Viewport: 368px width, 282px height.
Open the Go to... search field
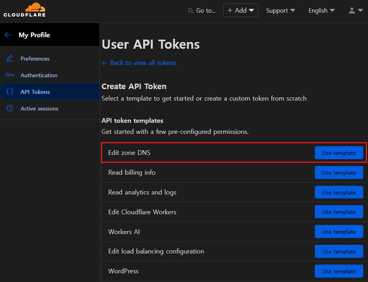click(x=202, y=11)
